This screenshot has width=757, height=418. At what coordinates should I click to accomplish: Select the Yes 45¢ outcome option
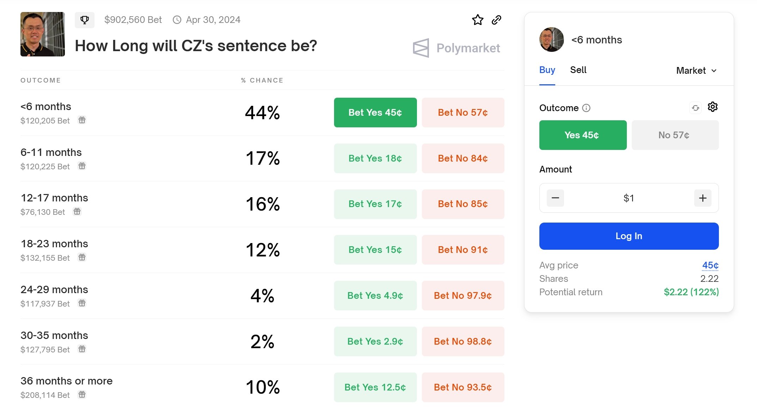[583, 135]
